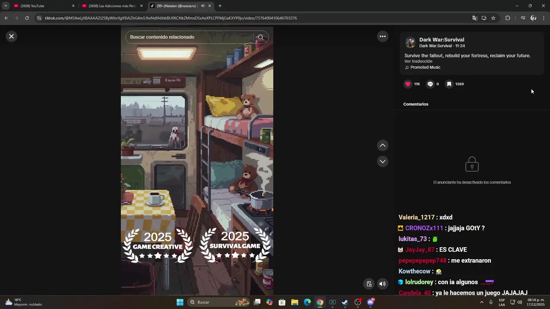Open Task View on taskbar
The width and height of the screenshot is (550, 309).
(257, 302)
